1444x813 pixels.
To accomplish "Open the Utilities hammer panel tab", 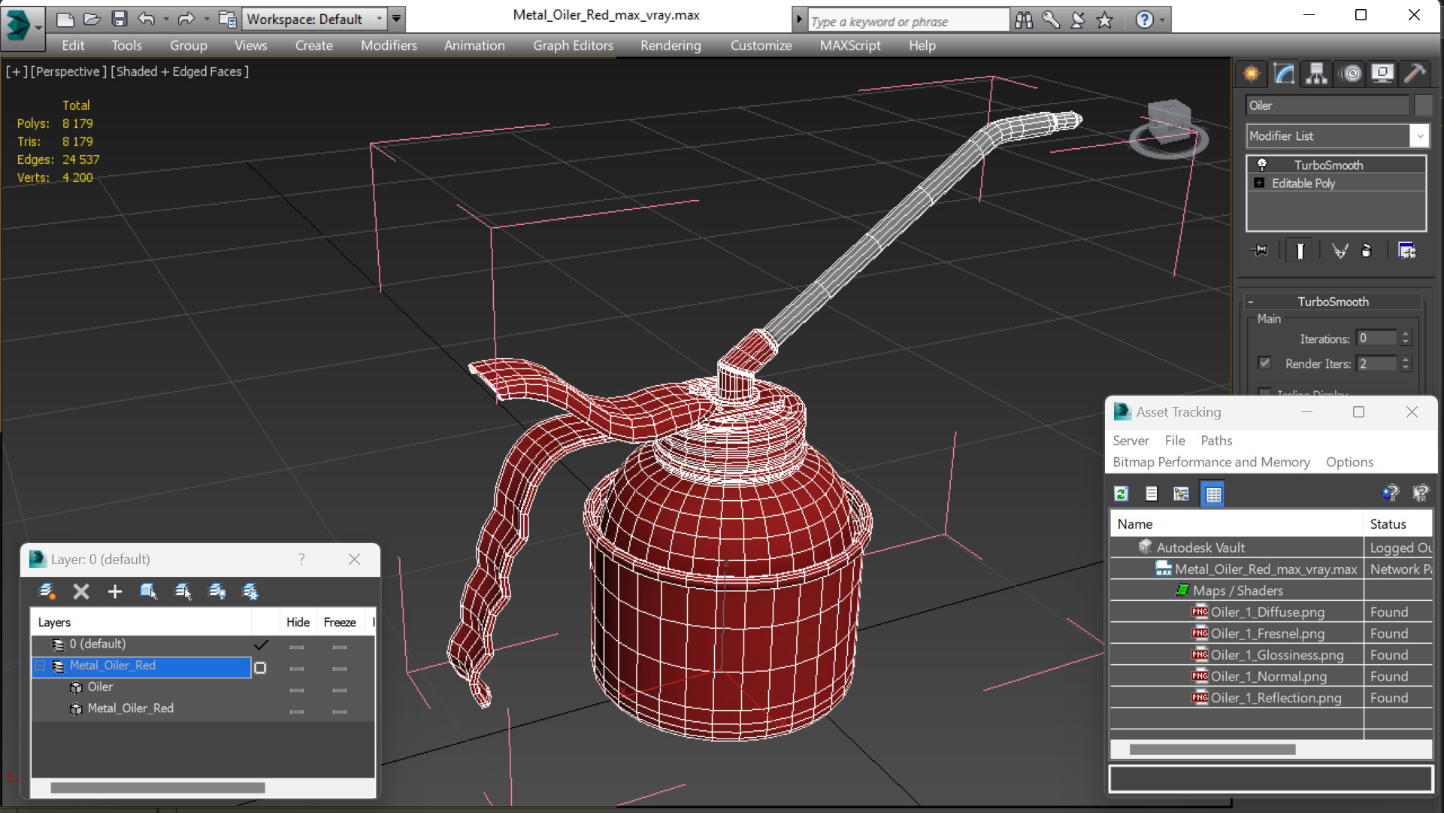I will pos(1414,73).
